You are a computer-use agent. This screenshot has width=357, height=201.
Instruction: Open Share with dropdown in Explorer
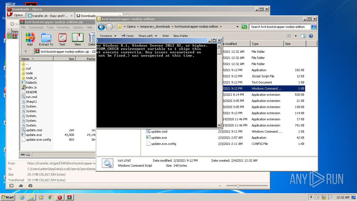[148, 36]
